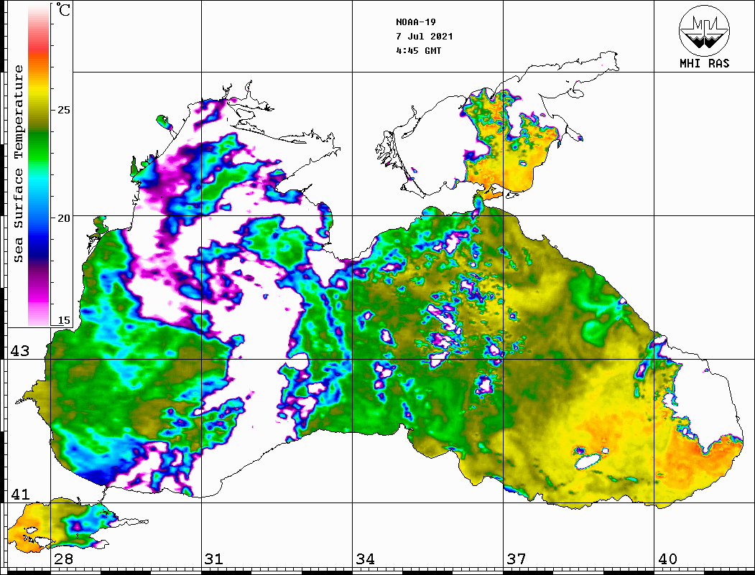The image size is (755, 575).
Task: Click longitude label '34'
Action: pos(366,559)
